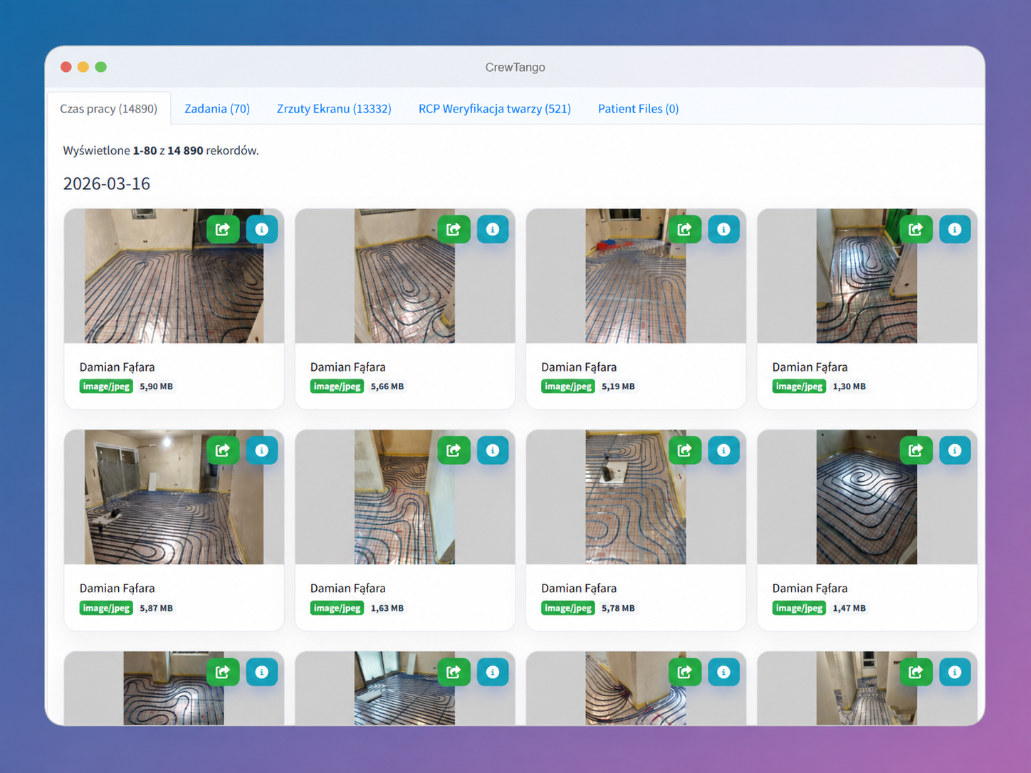
Task: Click the Damian Fąfara name above 1,63 MB
Action: tap(348, 589)
